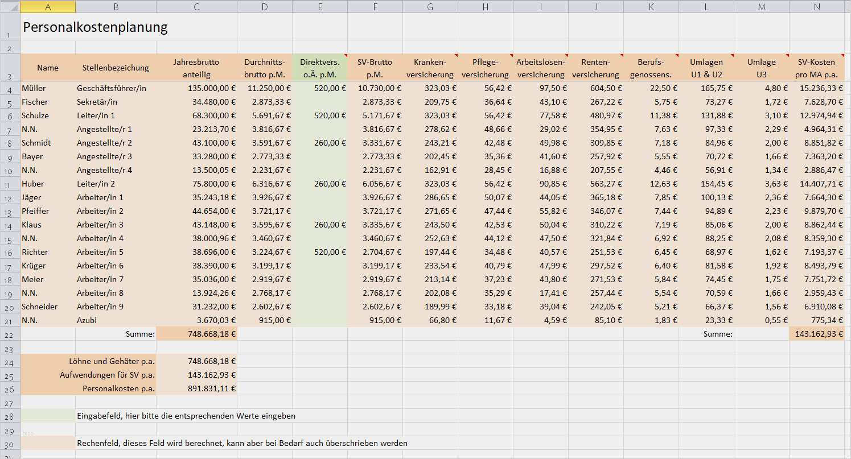Select the SV-Kosten sum cell 143.162,93 € in row 22
The height and width of the screenshot is (459, 851).
pyautogui.click(x=817, y=334)
